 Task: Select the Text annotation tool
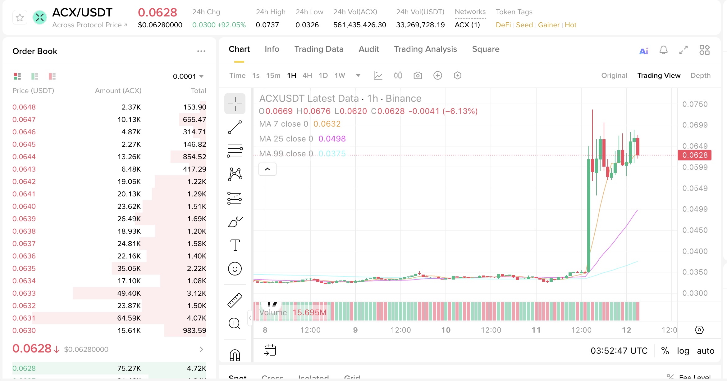click(x=235, y=245)
